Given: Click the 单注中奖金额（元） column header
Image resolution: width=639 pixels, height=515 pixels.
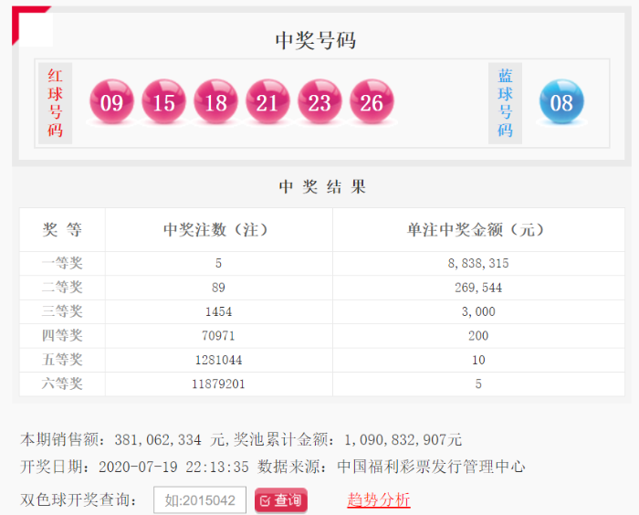Looking at the screenshot, I should (x=478, y=230).
